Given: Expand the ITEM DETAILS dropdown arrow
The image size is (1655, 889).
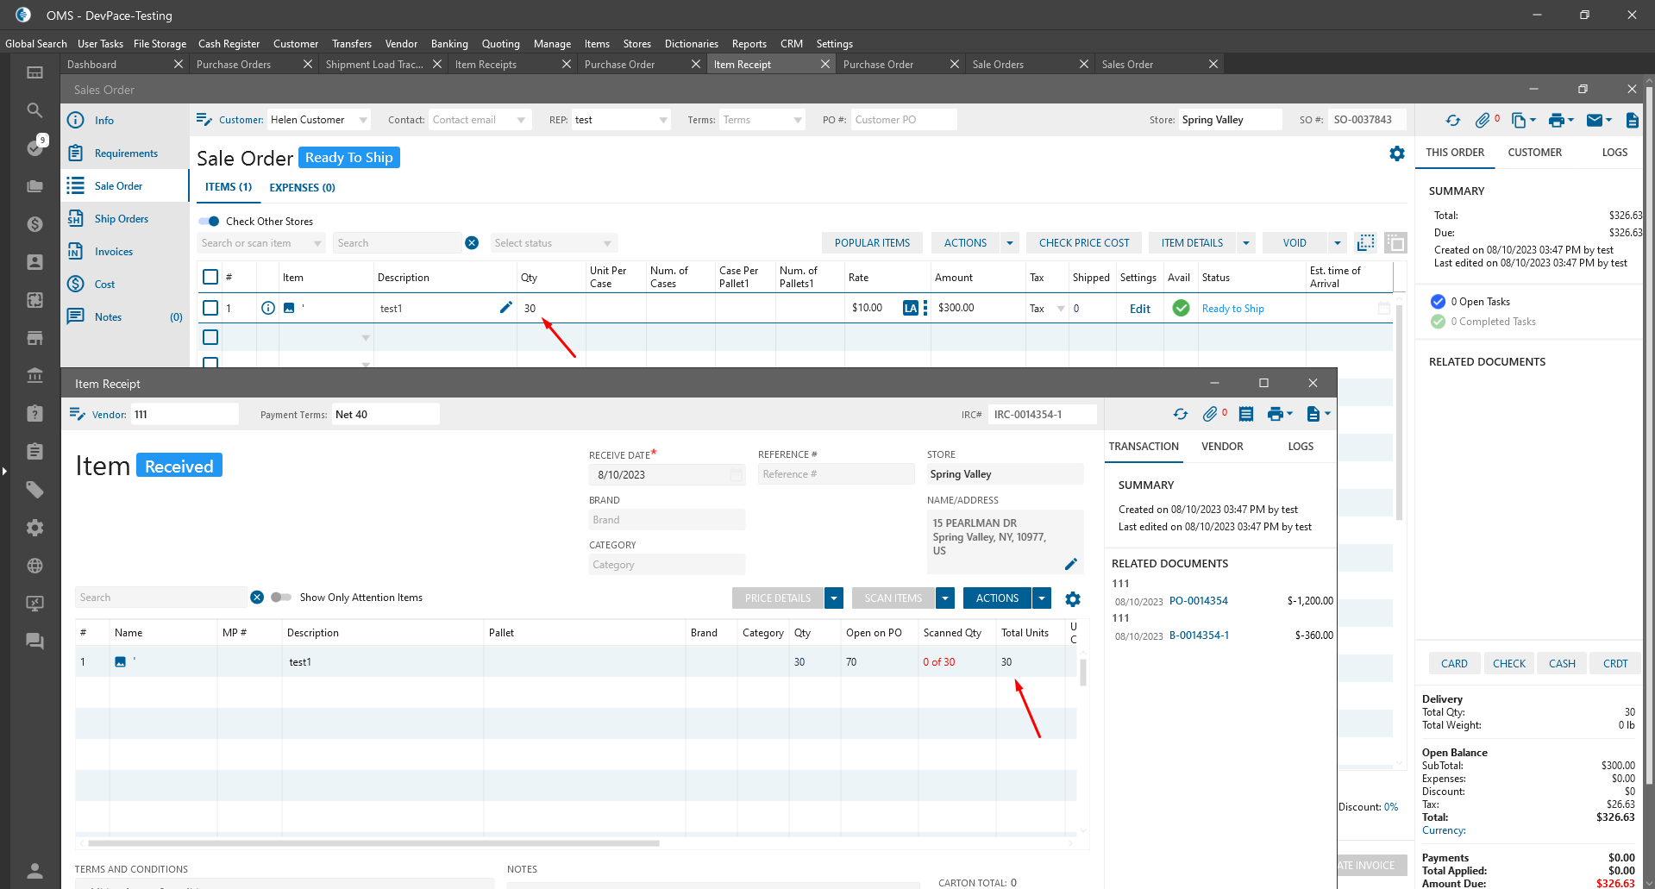Looking at the screenshot, I should (1246, 243).
